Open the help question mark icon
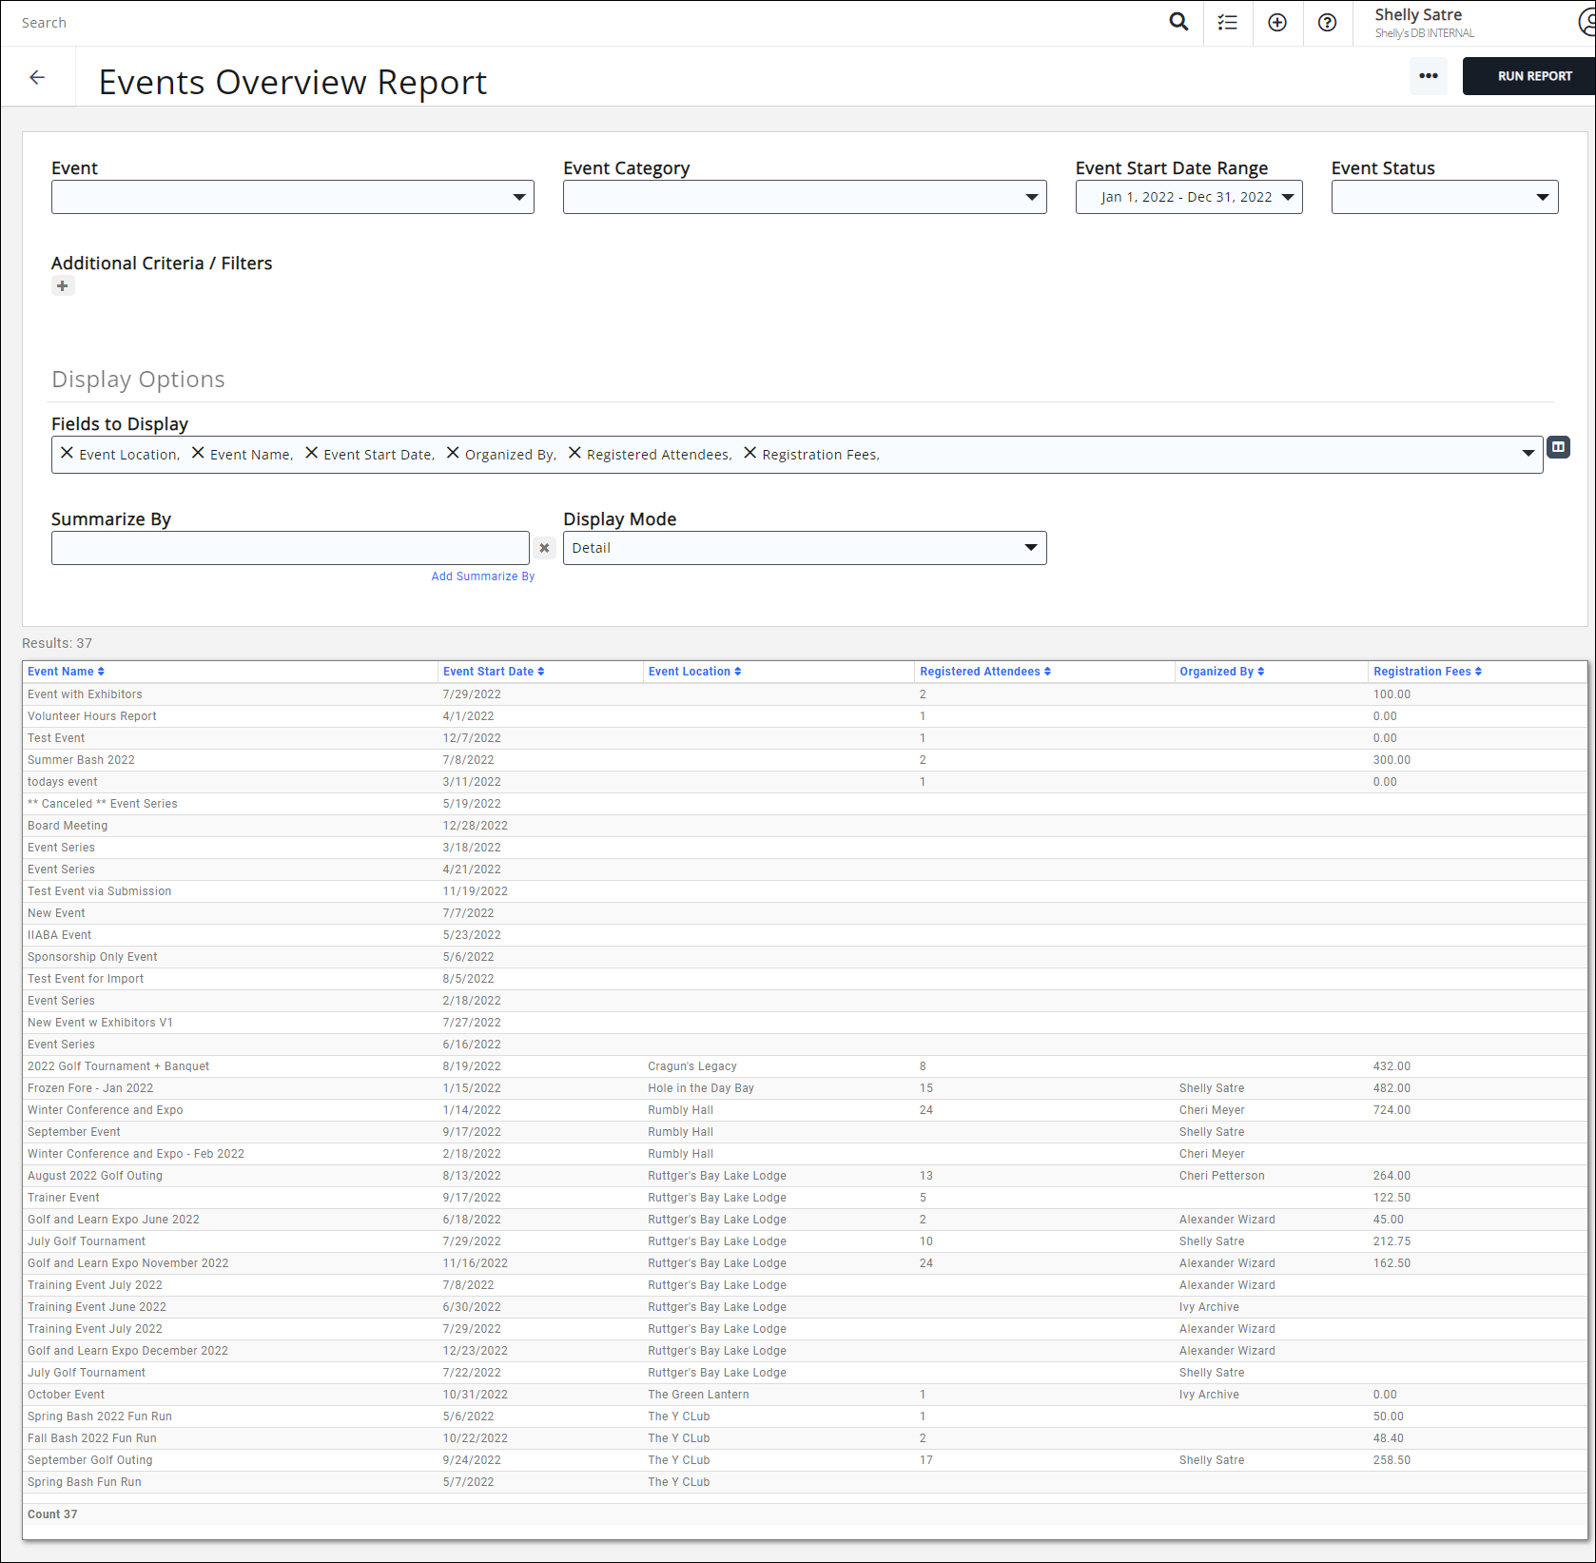Image resolution: width=1596 pixels, height=1563 pixels. pyautogui.click(x=1327, y=23)
